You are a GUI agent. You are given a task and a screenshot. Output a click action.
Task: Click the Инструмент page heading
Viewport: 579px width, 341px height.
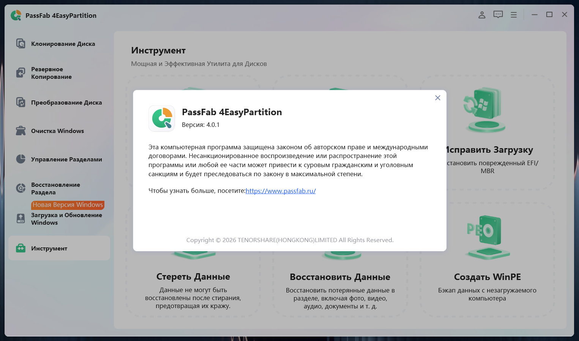(158, 50)
